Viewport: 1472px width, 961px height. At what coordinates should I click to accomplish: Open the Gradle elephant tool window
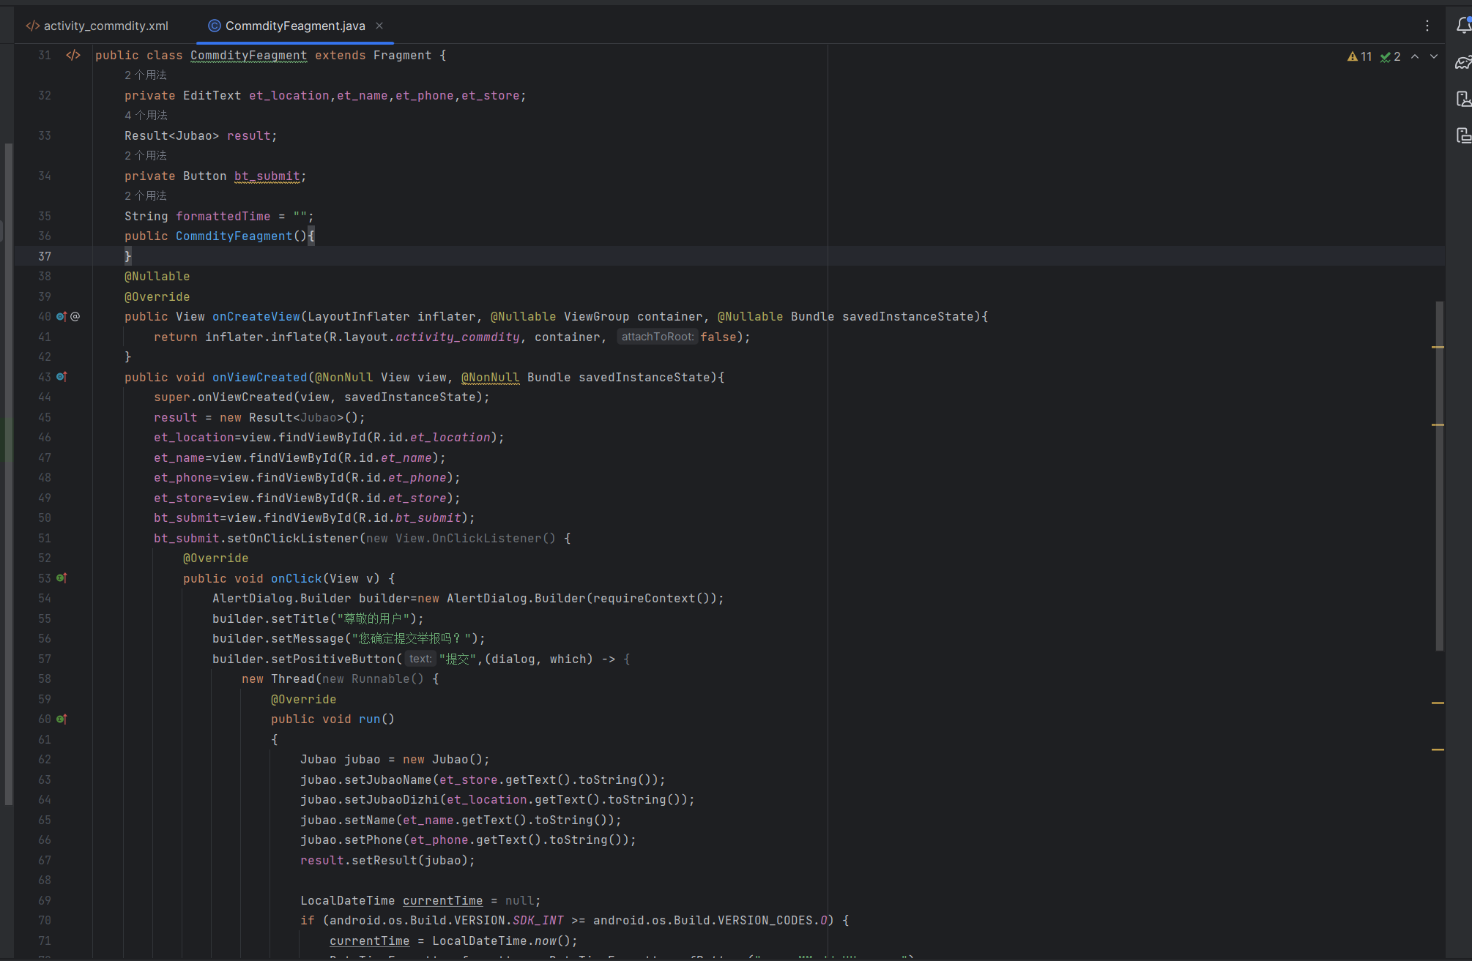(x=1462, y=62)
